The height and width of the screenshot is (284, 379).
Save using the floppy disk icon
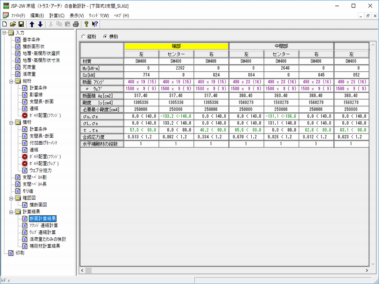pos(21,24)
